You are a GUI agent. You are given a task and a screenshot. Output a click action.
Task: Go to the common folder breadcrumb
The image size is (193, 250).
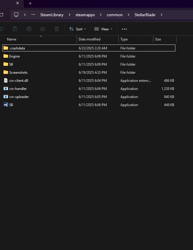115,15
